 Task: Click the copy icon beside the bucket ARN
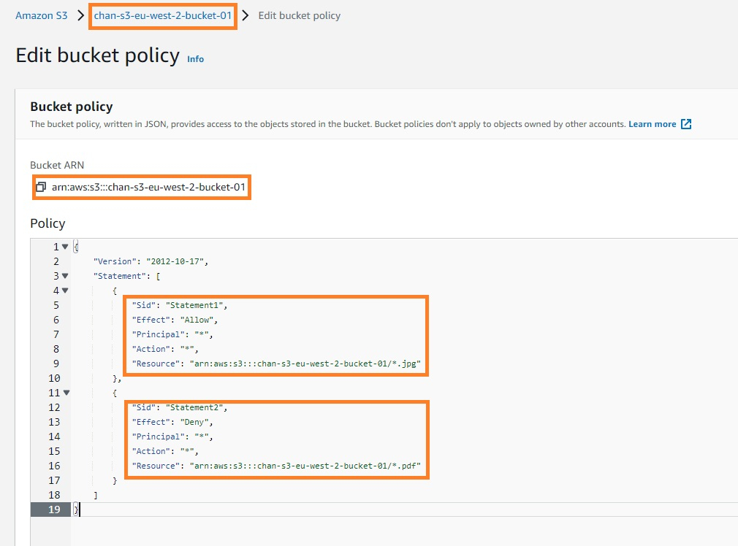click(42, 188)
